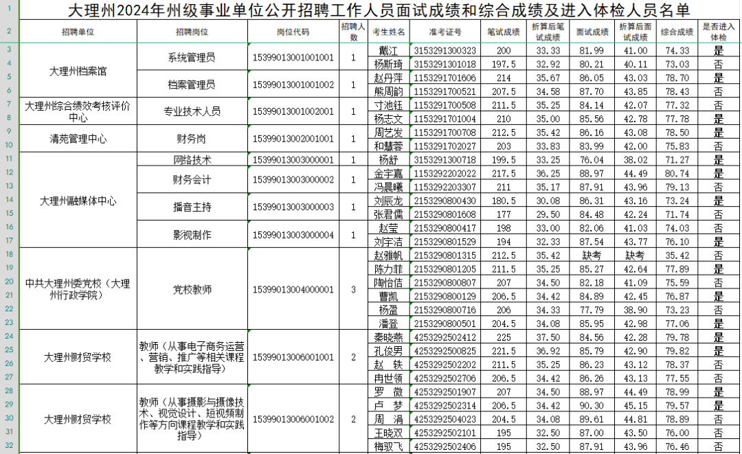The height and width of the screenshot is (454, 742).
Task: Click the 面试成绩 header cell
Action: (592, 32)
